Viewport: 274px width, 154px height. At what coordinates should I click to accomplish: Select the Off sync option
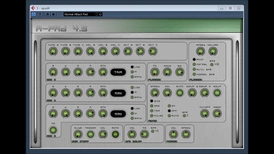(x=169, y=111)
